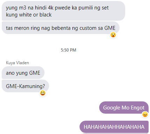Select the 'ano yung GME' message bubble
The image size is (150, 134).
(x=23, y=73)
